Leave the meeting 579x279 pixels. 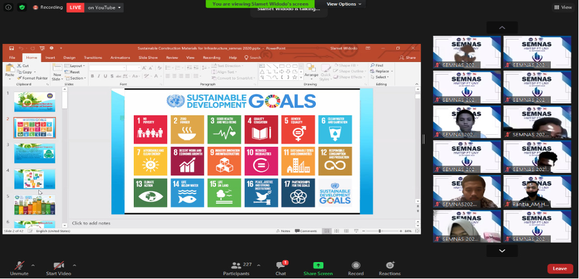(560, 268)
